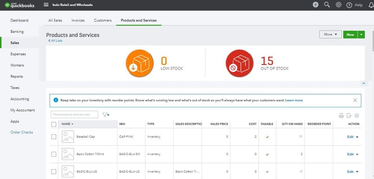Click the search magnifier icon
This screenshot has height=179, width=374.
coord(327,5)
